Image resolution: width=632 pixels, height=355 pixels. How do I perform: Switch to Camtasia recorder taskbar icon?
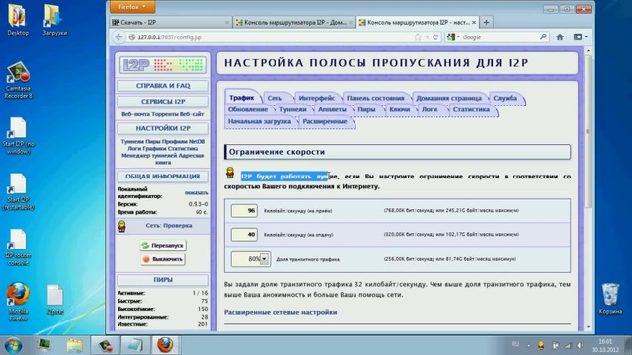pos(105,345)
